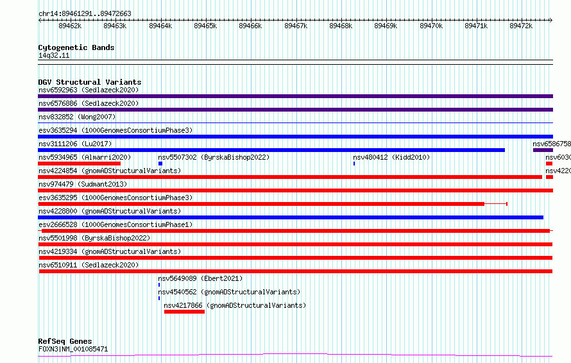The height and width of the screenshot is (363, 571).
Task: Click nsv4219334 (gnomADStructuralVariants) label
Action: click(x=110, y=251)
